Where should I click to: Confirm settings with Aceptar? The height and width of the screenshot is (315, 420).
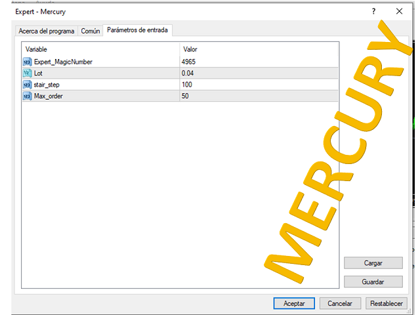coord(294,303)
